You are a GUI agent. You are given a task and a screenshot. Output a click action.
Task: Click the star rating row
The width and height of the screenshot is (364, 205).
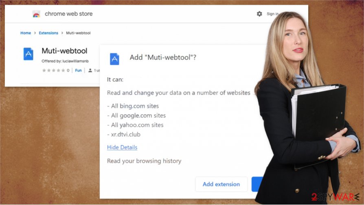tap(53, 70)
